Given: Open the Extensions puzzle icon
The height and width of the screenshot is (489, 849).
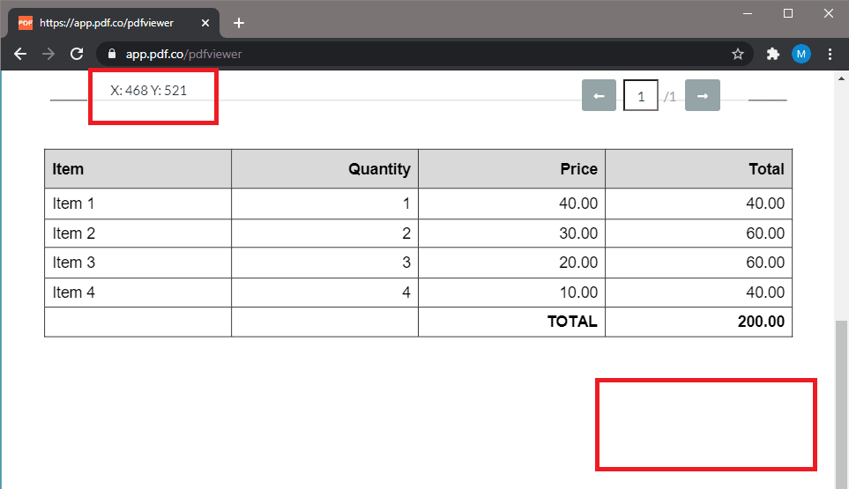Looking at the screenshot, I should pos(773,54).
